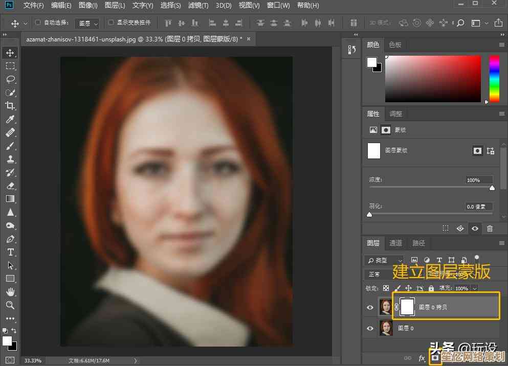Viewport: 508px width, 366px height.
Task: Open the 滤镜(T) menu
Action: [x=198, y=6]
